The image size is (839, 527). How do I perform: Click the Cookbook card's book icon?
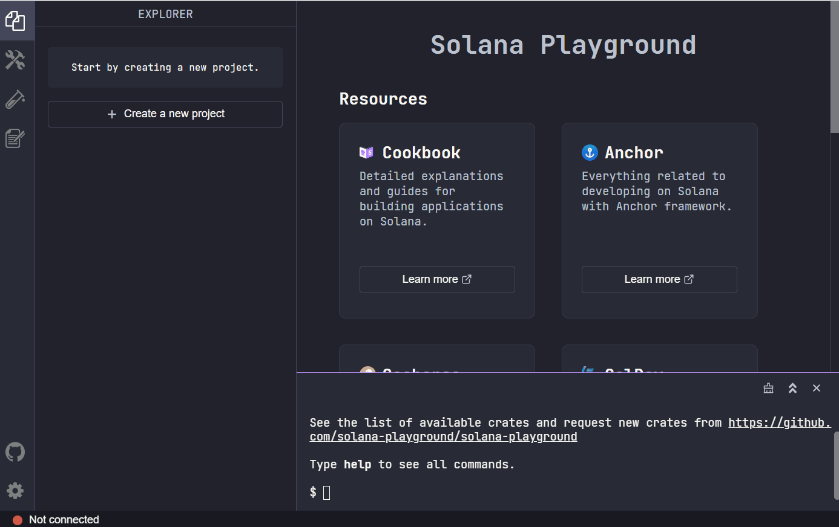point(366,152)
